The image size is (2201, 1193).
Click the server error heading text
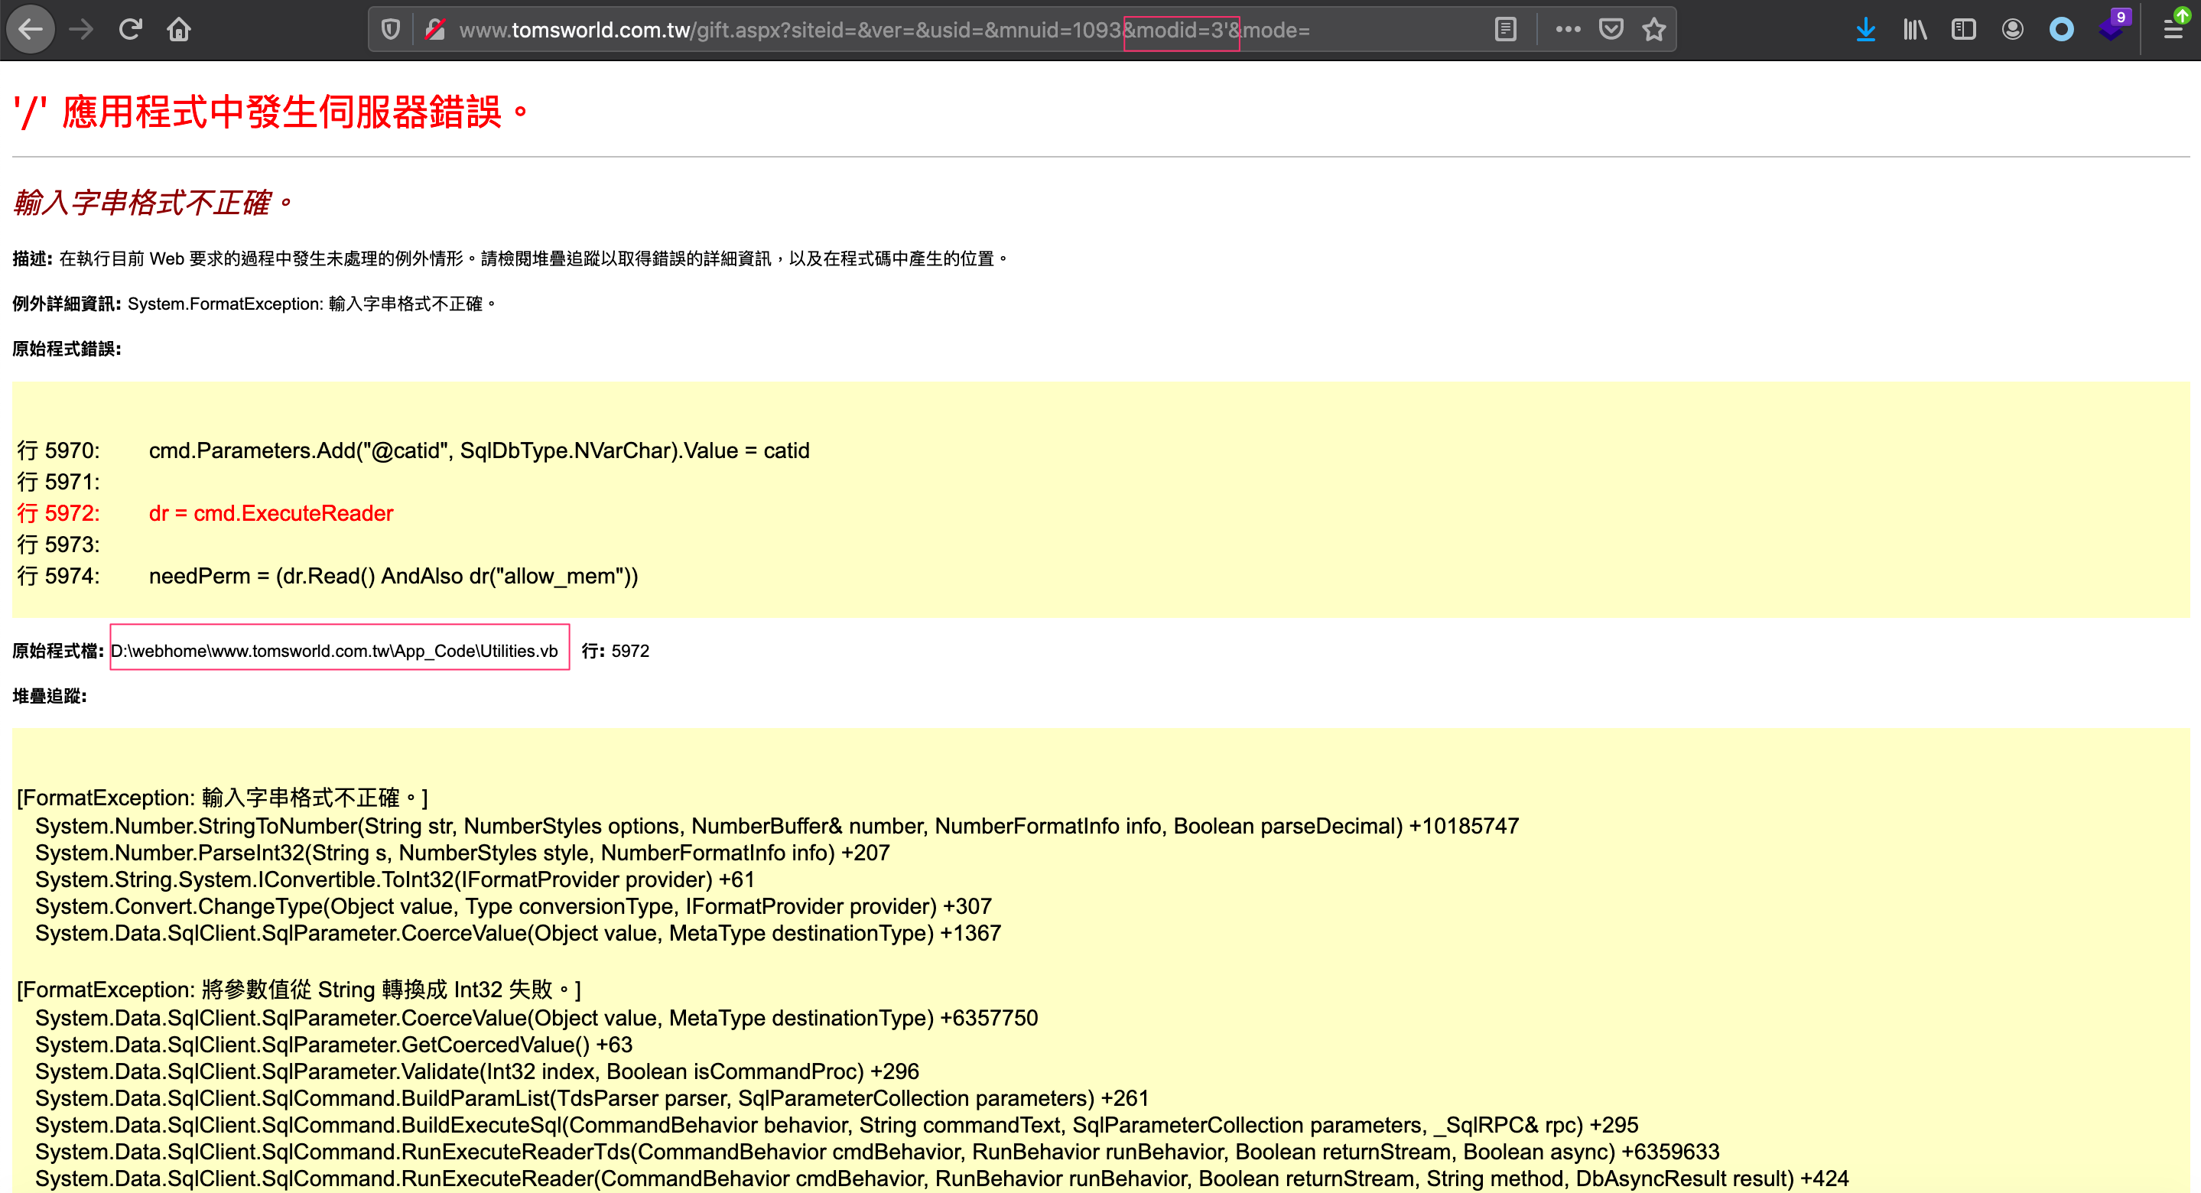[271, 112]
